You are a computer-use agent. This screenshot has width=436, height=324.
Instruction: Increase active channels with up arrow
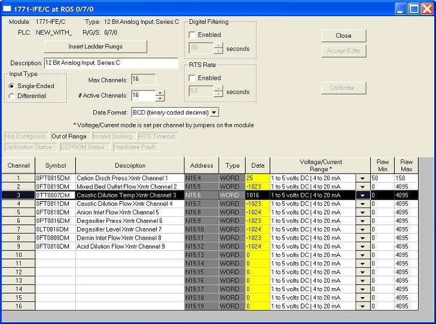(160, 93)
